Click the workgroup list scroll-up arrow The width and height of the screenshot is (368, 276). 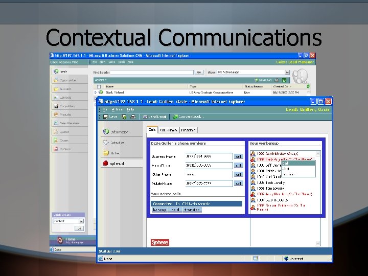[318, 153]
